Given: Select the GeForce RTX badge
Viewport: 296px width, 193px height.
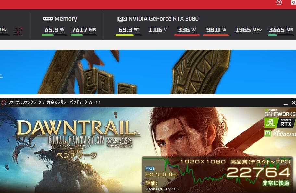Looking at the screenshot, I should pyautogui.click(x=279, y=123).
